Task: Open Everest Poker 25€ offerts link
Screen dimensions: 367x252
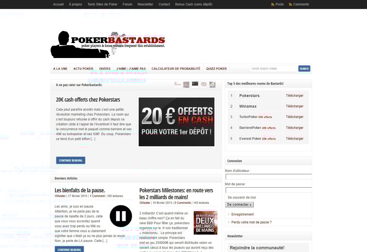Action: (x=257, y=139)
